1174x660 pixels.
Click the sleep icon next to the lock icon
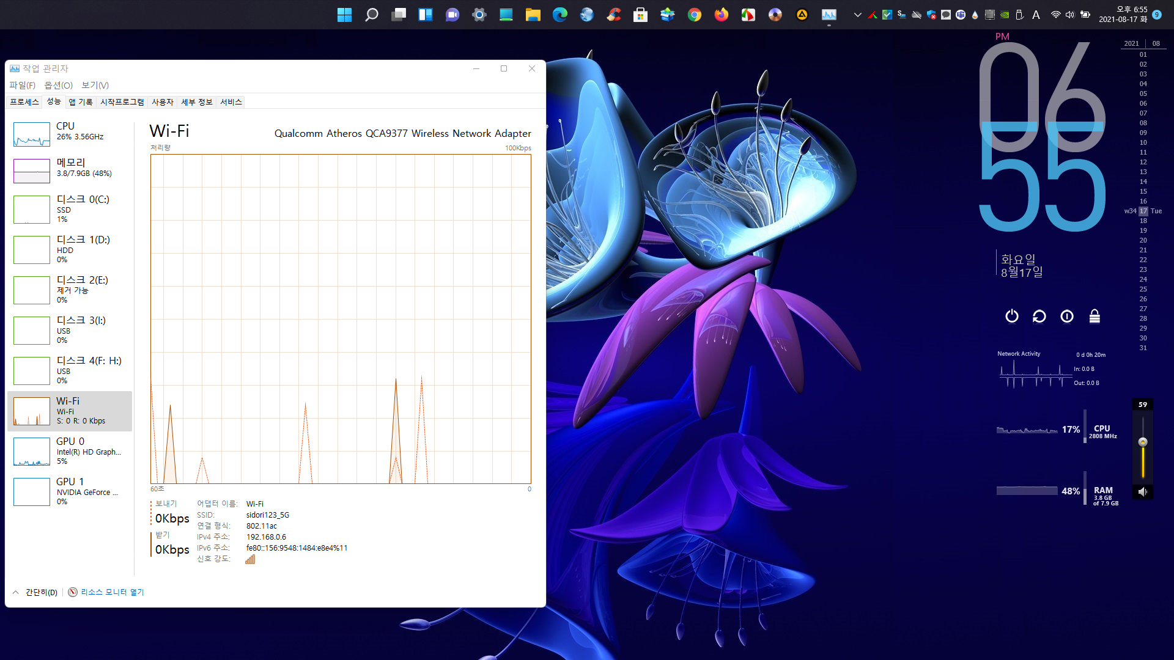pyautogui.click(x=1067, y=316)
